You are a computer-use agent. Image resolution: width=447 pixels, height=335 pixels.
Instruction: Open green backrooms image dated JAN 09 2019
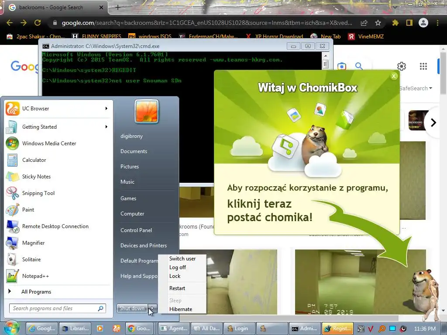(x=360, y=282)
